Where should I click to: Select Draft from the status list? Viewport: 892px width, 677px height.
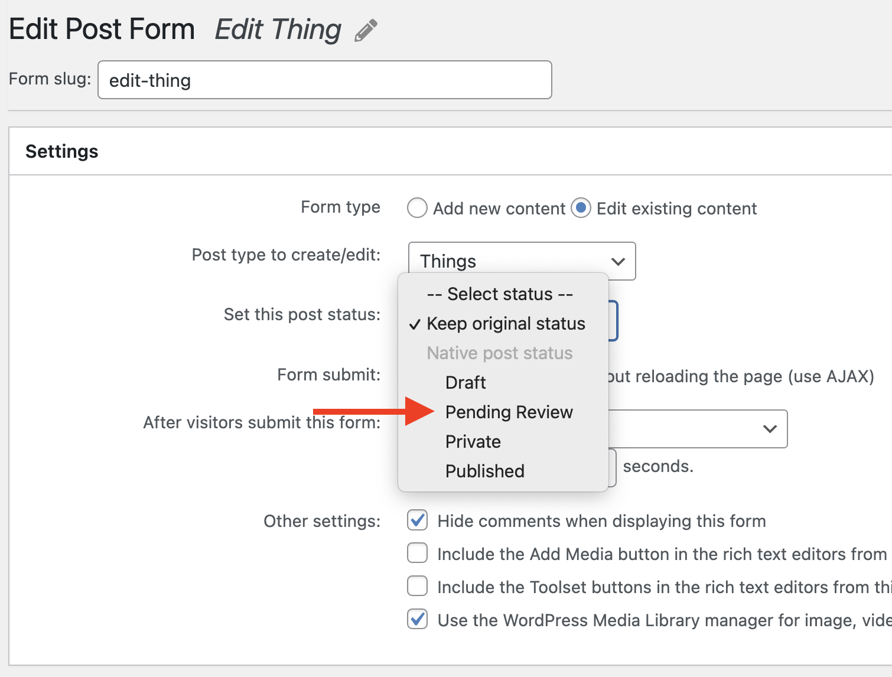click(465, 383)
